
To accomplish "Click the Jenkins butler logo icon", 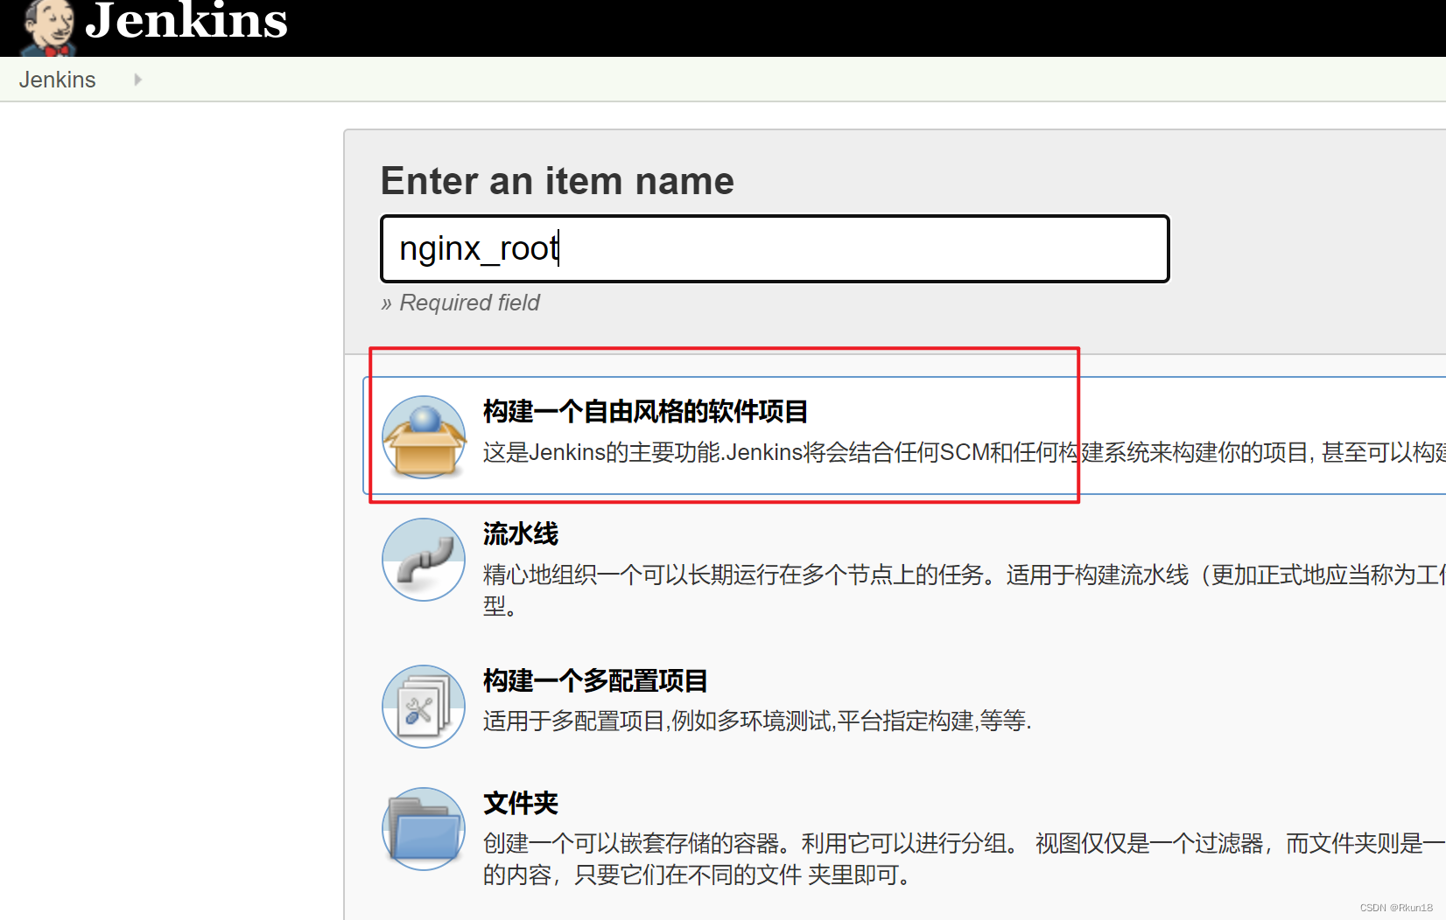I will click(48, 28).
